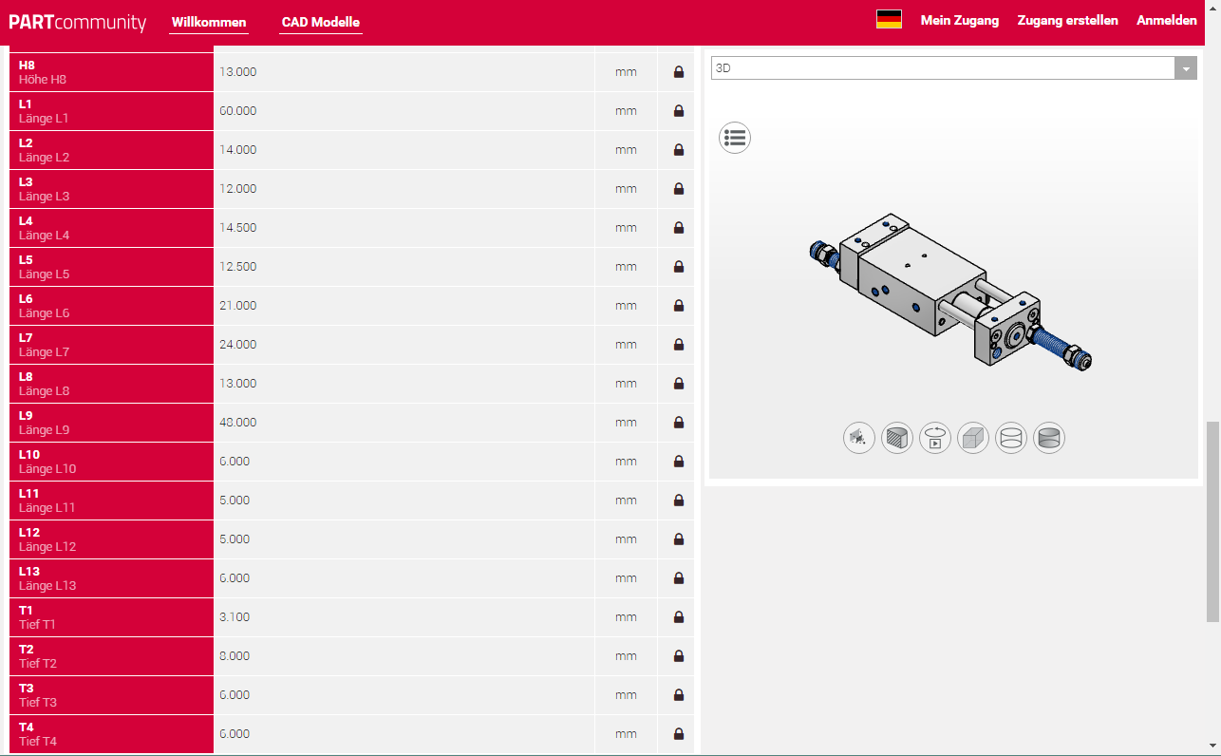Viewport: 1221px width, 756px height.
Task: Toggle the lock on Tief T1 row
Action: point(679,617)
